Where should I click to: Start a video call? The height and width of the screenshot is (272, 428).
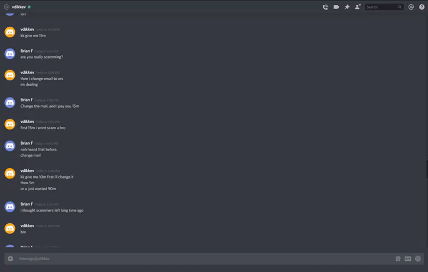(336, 7)
